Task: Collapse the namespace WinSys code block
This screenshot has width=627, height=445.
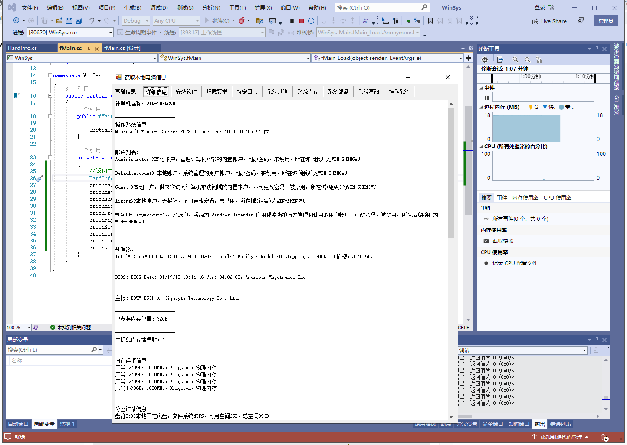Action: coord(50,75)
